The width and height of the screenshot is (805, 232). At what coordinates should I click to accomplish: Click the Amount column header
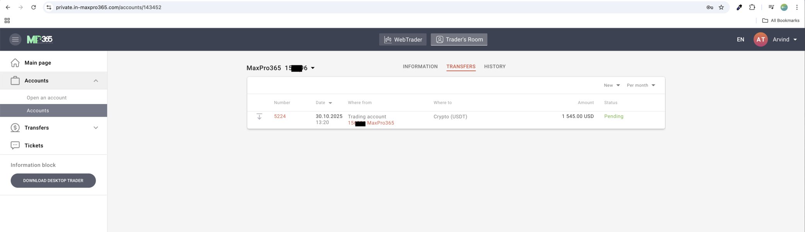[x=586, y=103]
